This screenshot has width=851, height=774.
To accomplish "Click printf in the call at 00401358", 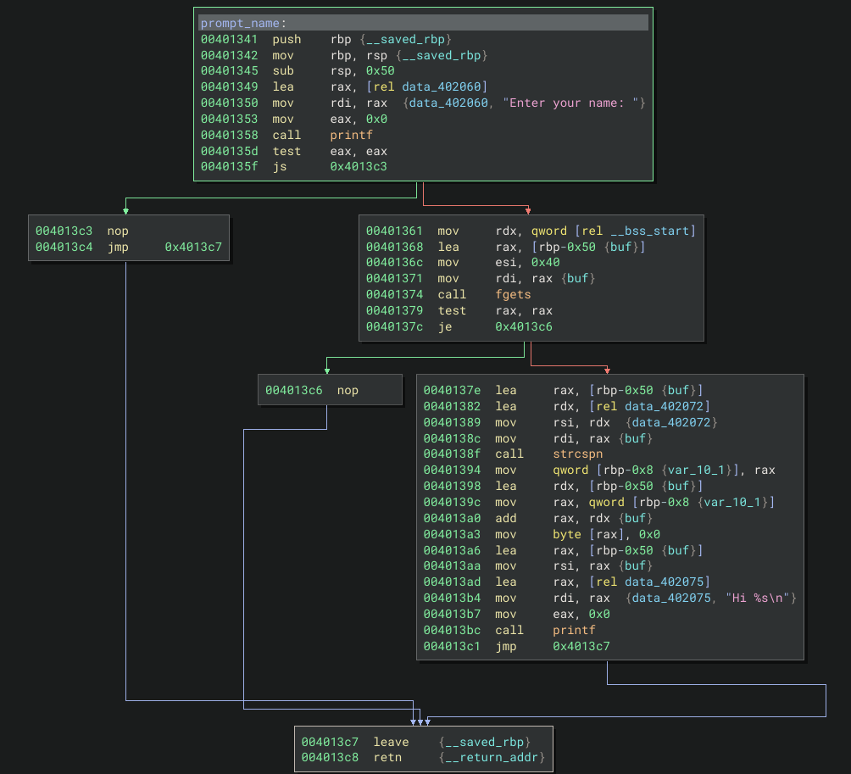I will pyautogui.click(x=351, y=135).
